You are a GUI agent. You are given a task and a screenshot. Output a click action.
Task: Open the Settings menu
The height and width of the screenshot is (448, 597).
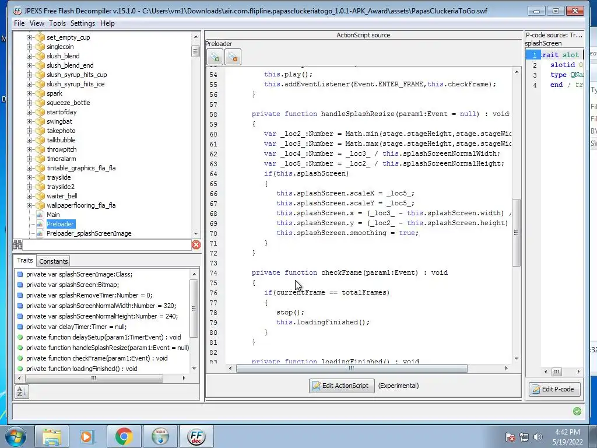83,23
